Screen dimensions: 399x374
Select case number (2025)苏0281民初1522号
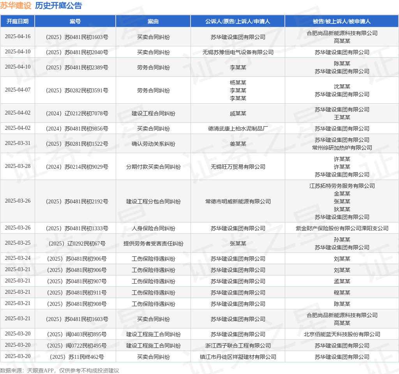pyautogui.click(x=77, y=144)
